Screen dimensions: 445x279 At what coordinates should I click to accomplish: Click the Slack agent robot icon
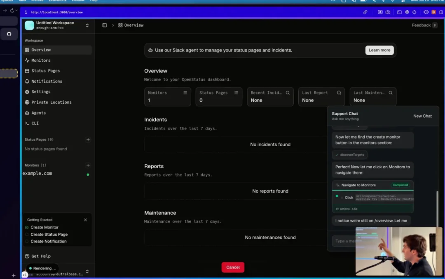[x=150, y=50]
